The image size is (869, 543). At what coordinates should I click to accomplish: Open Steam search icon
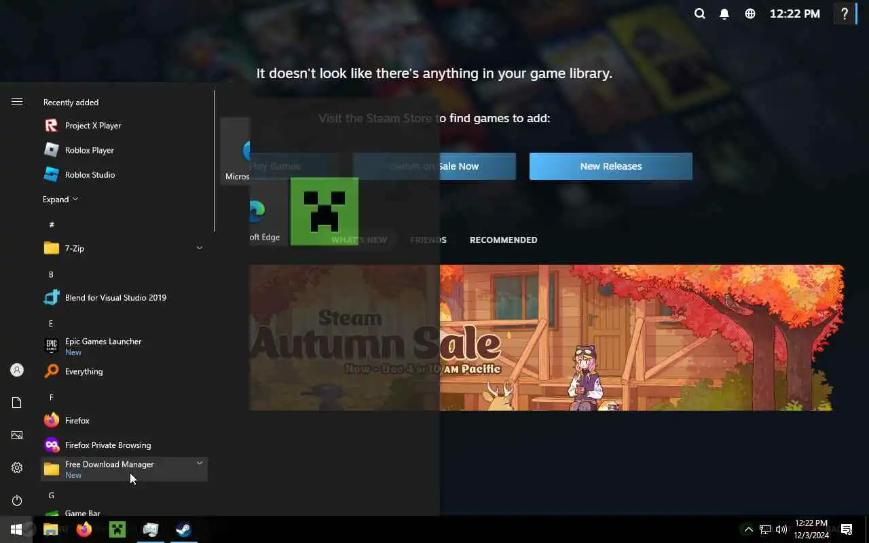tap(699, 14)
